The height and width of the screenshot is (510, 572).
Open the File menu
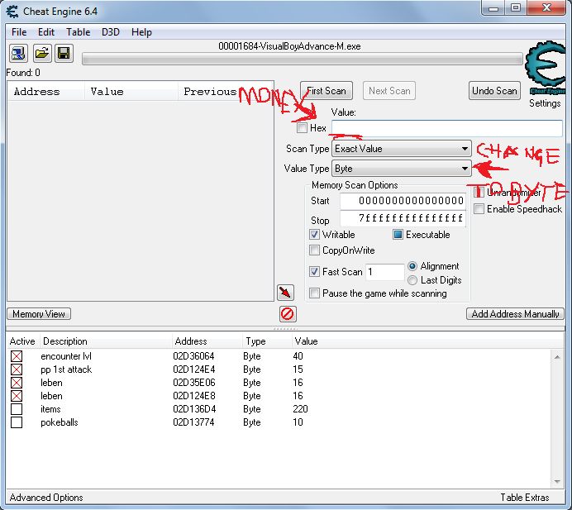(19, 32)
